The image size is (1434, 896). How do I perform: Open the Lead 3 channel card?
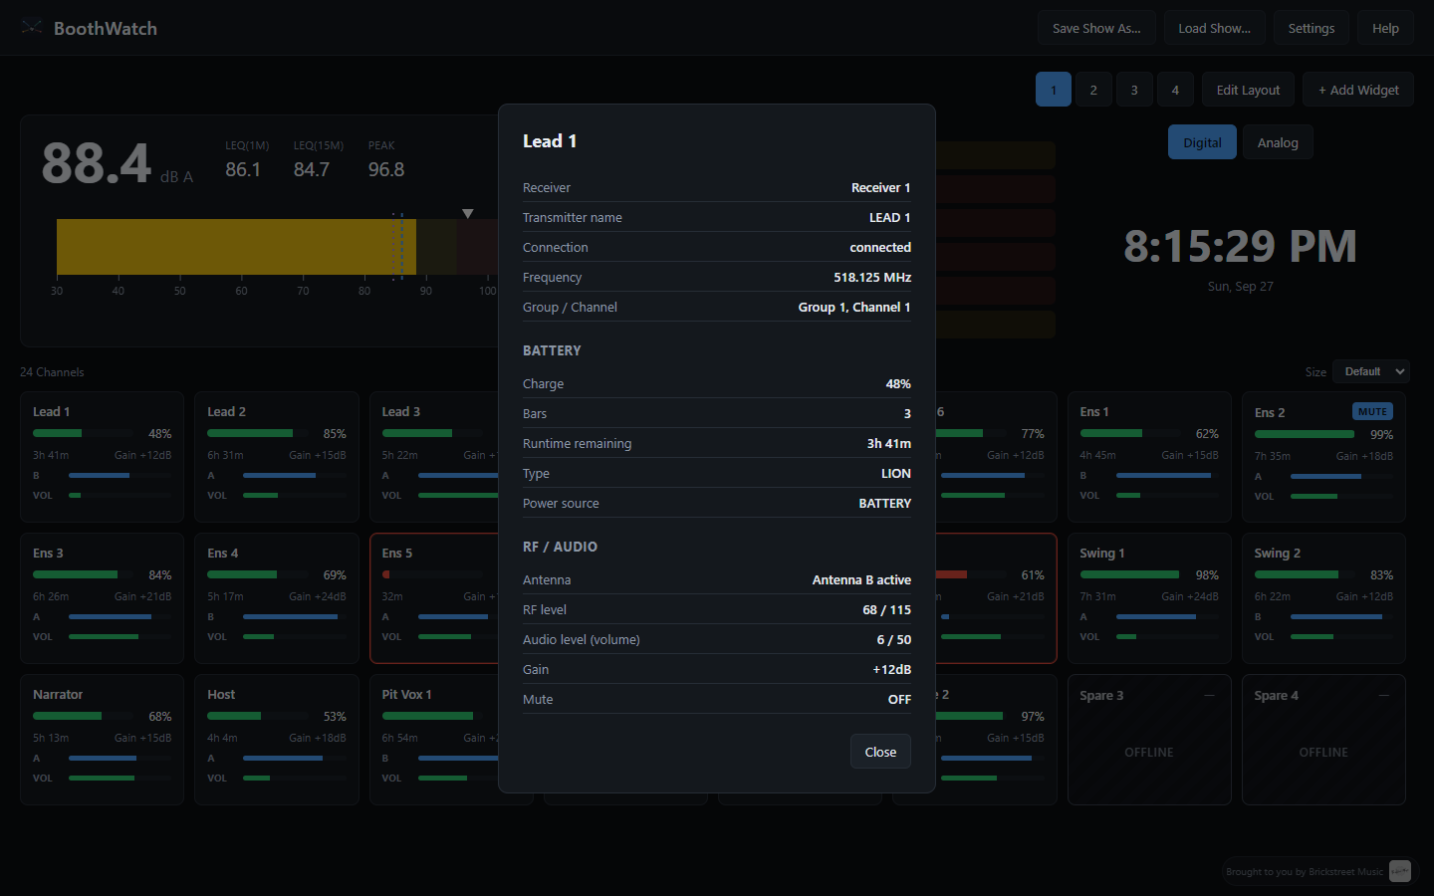point(434,457)
